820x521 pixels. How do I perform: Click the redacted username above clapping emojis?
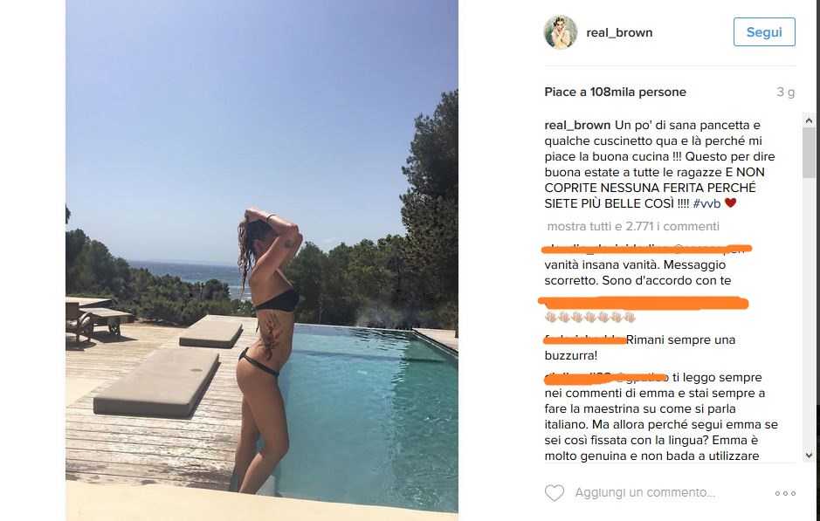click(x=644, y=303)
